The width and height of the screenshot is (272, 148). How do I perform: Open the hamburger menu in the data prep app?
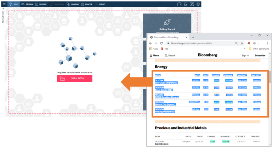[x=4, y=4]
